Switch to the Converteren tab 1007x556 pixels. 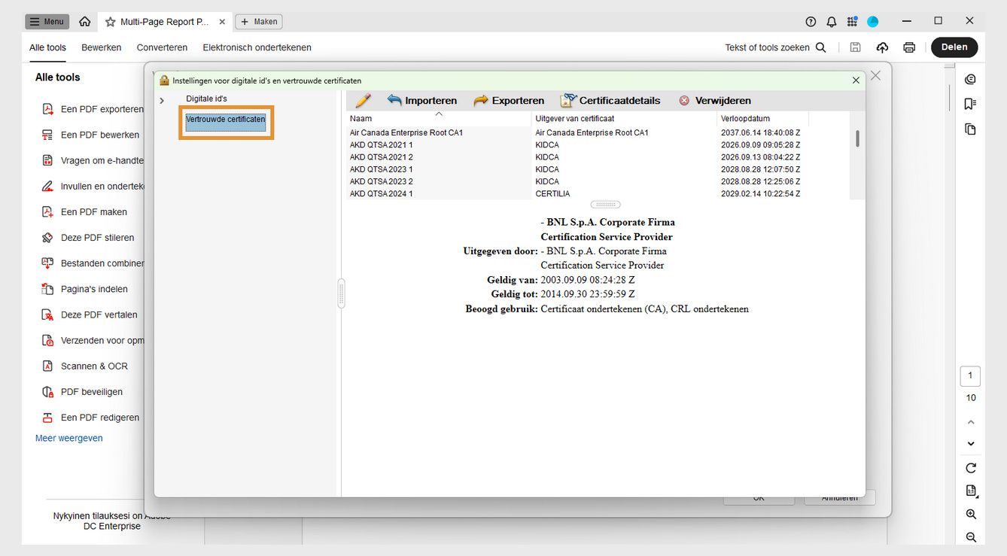click(x=162, y=47)
